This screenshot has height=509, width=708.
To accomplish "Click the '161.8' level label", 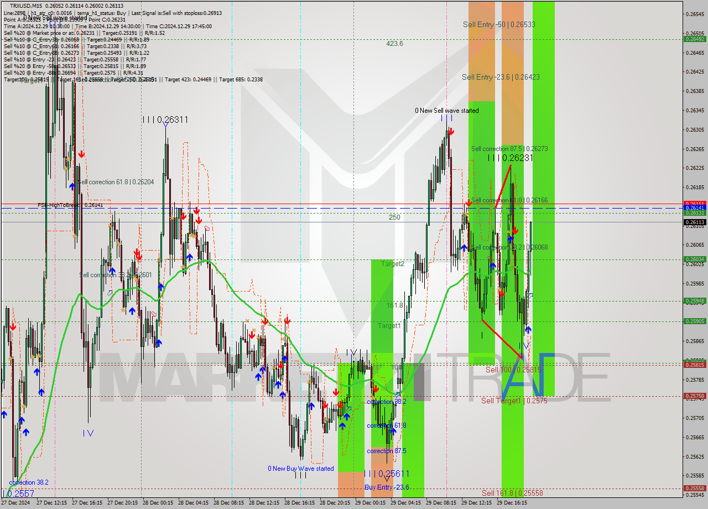I will (394, 305).
